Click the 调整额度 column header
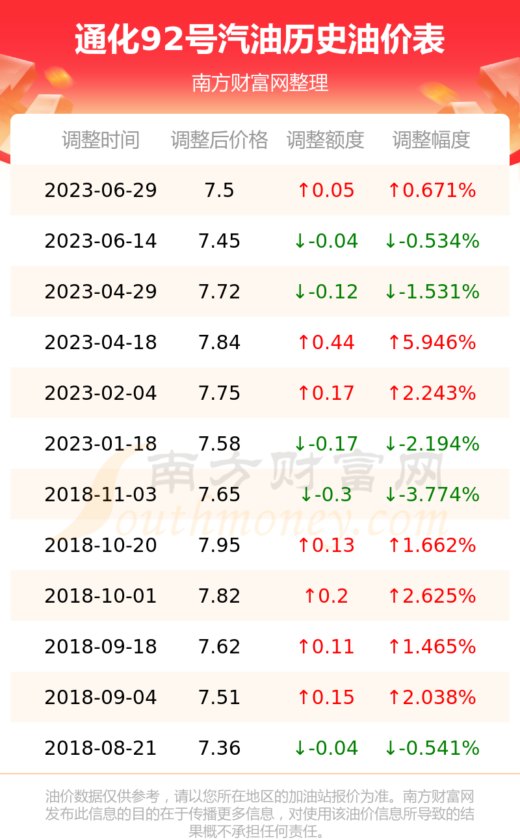Screen dimensions: 520x840 (x=326, y=140)
